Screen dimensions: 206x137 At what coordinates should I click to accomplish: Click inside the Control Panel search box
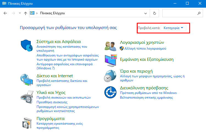coord(183,13)
